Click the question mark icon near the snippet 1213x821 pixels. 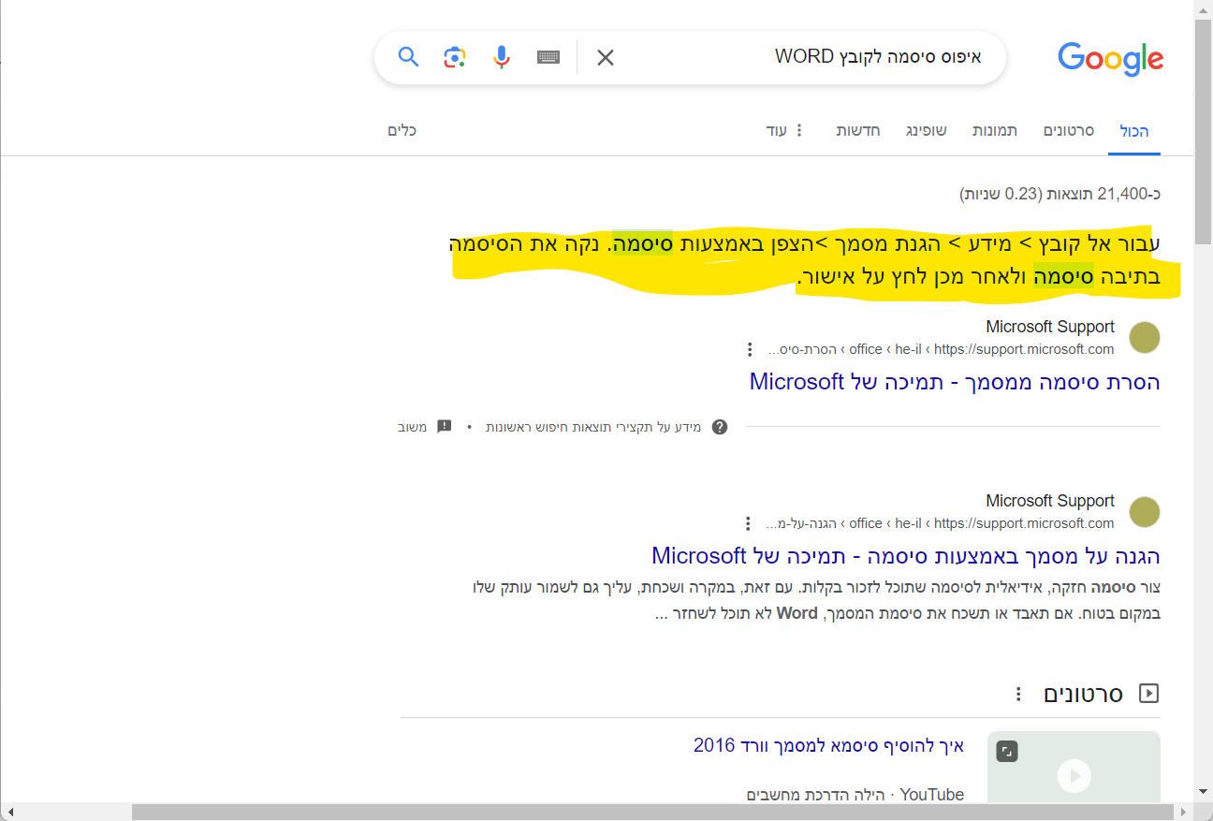point(719,426)
